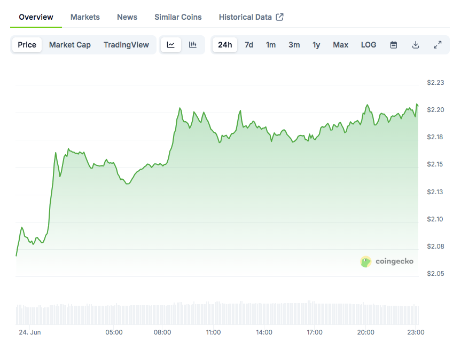The width and height of the screenshot is (453, 342).
Task: Select the Price chart mode
Action: [27, 45]
